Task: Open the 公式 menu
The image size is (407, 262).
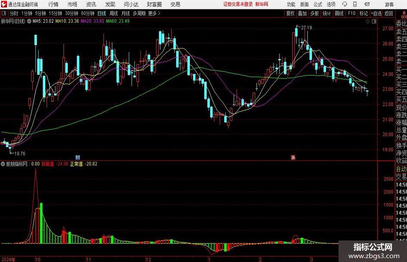Action: click(318, 4)
